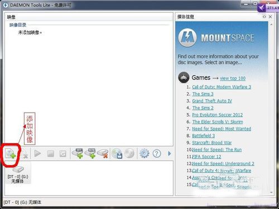Screen dimensions: 279x209
Task: Click the Add SCSI virtual drive icon
Action: [90, 153]
